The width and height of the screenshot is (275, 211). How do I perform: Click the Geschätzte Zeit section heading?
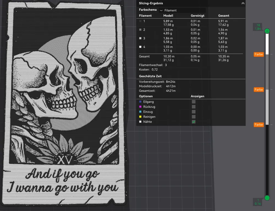coord(150,76)
